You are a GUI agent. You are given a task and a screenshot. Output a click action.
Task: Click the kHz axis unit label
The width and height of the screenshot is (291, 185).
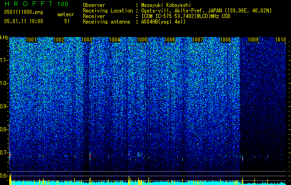[4, 37]
